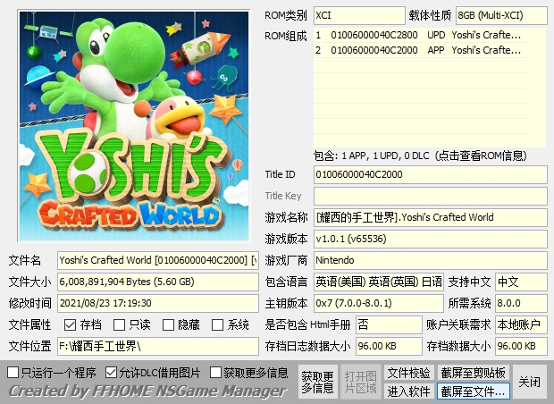This screenshot has height=404, width=554.
Task: Click the 文件名 filename field
Action: click(158, 260)
